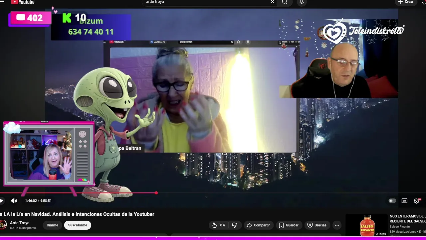Open the Arde Troya channel avatar

coord(3,225)
